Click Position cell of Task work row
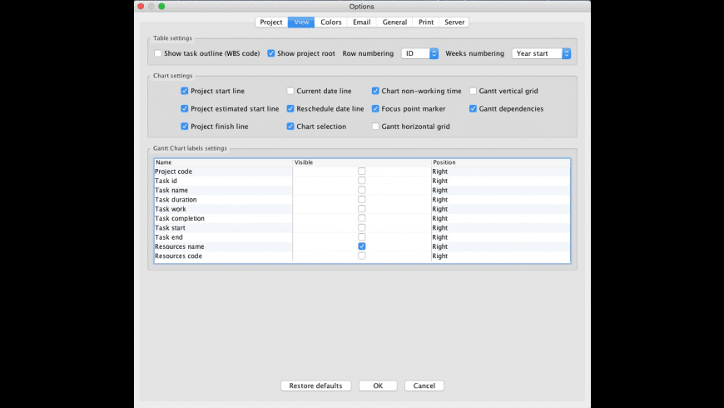Viewport: 724px width, 408px height. tap(500, 209)
